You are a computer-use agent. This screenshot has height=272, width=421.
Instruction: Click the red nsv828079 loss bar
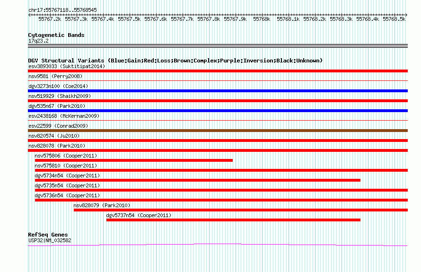[x=241, y=210]
